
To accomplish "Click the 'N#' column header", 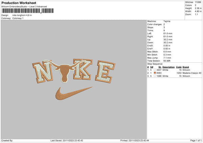I will click(x=152, y=67).
